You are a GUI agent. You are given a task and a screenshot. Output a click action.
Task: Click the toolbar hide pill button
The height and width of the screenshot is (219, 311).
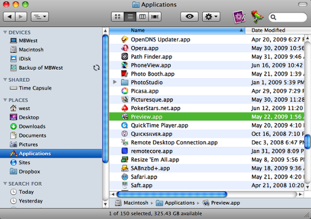point(303,4)
